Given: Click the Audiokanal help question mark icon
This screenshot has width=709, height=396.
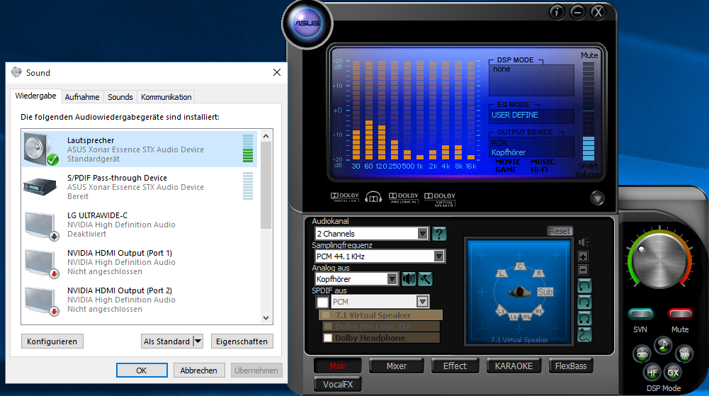Looking at the screenshot, I should point(439,234).
